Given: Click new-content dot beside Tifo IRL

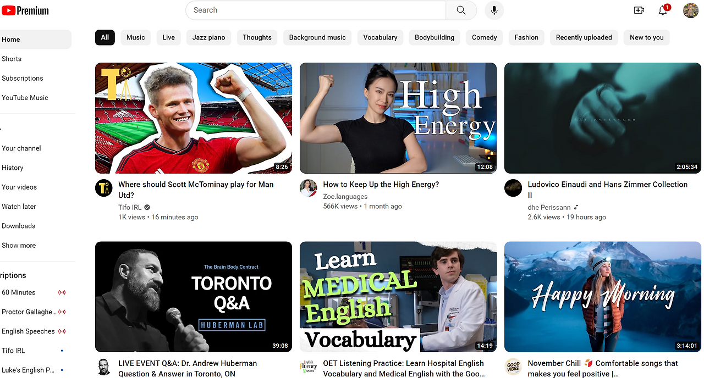Looking at the screenshot, I should (62, 351).
